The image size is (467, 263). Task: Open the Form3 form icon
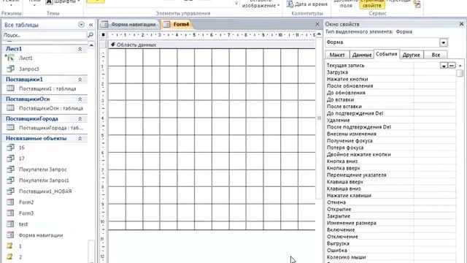(10, 213)
